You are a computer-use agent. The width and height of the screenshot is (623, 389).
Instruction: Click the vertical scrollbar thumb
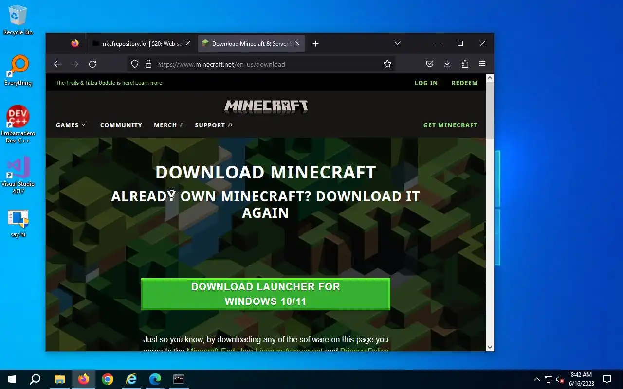(x=490, y=110)
